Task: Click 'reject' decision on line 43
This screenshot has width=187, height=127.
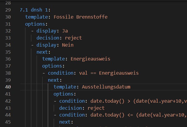Action: click(96, 108)
